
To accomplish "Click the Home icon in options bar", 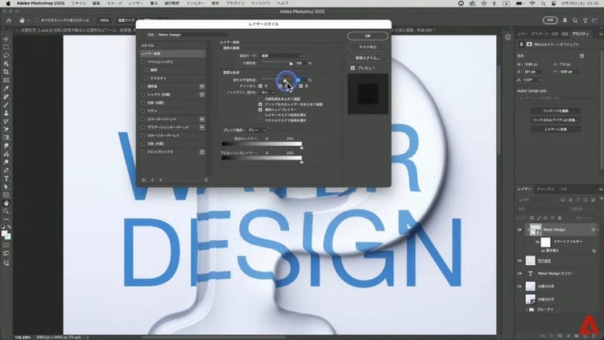I will (6, 20).
